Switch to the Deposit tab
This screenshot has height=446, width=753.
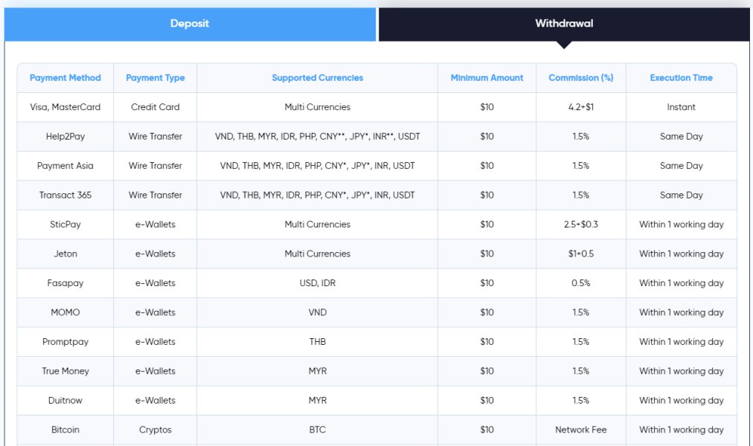[190, 24]
